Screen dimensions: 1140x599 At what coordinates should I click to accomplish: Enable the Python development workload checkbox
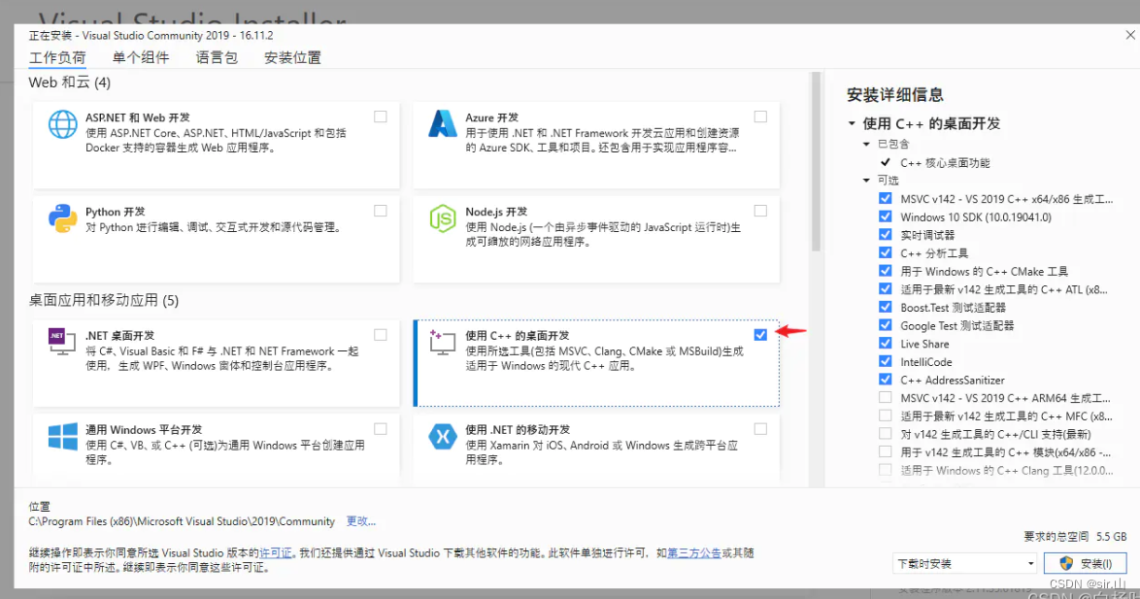[380, 211]
